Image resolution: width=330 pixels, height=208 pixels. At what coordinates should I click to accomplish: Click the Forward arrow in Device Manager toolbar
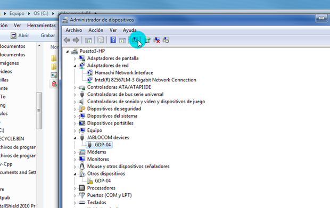pyautogui.click(x=76, y=40)
